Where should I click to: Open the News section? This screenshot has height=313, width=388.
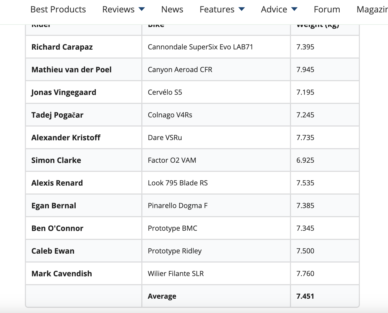172,9
